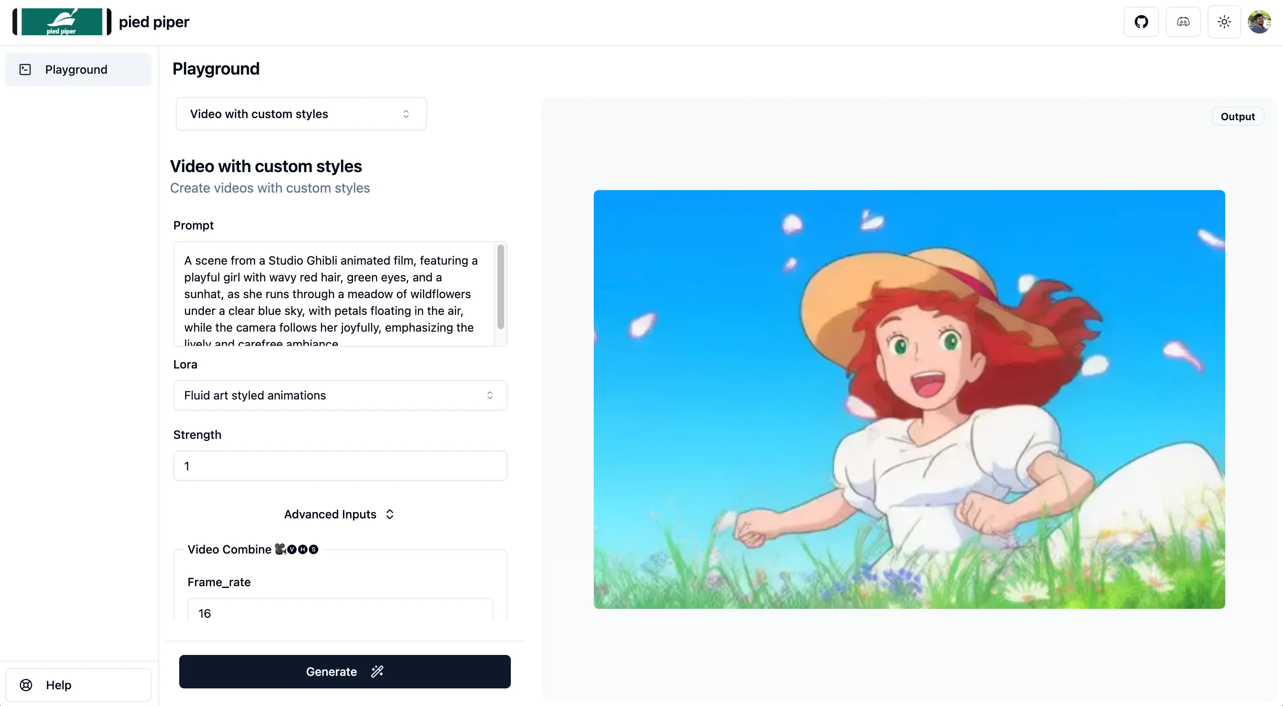The height and width of the screenshot is (706, 1283).
Task: Focus the Frame_rate input field
Action: click(340, 612)
